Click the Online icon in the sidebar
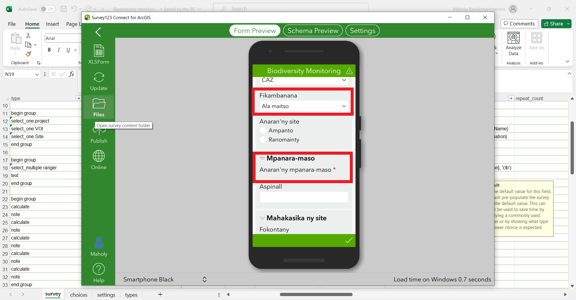This screenshot has width=576, height=300. 98,159
